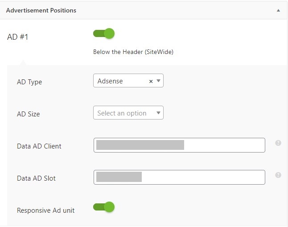Click the Below the Header (SiteWide) description
The height and width of the screenshot is (227, 288).
(133, 52)
